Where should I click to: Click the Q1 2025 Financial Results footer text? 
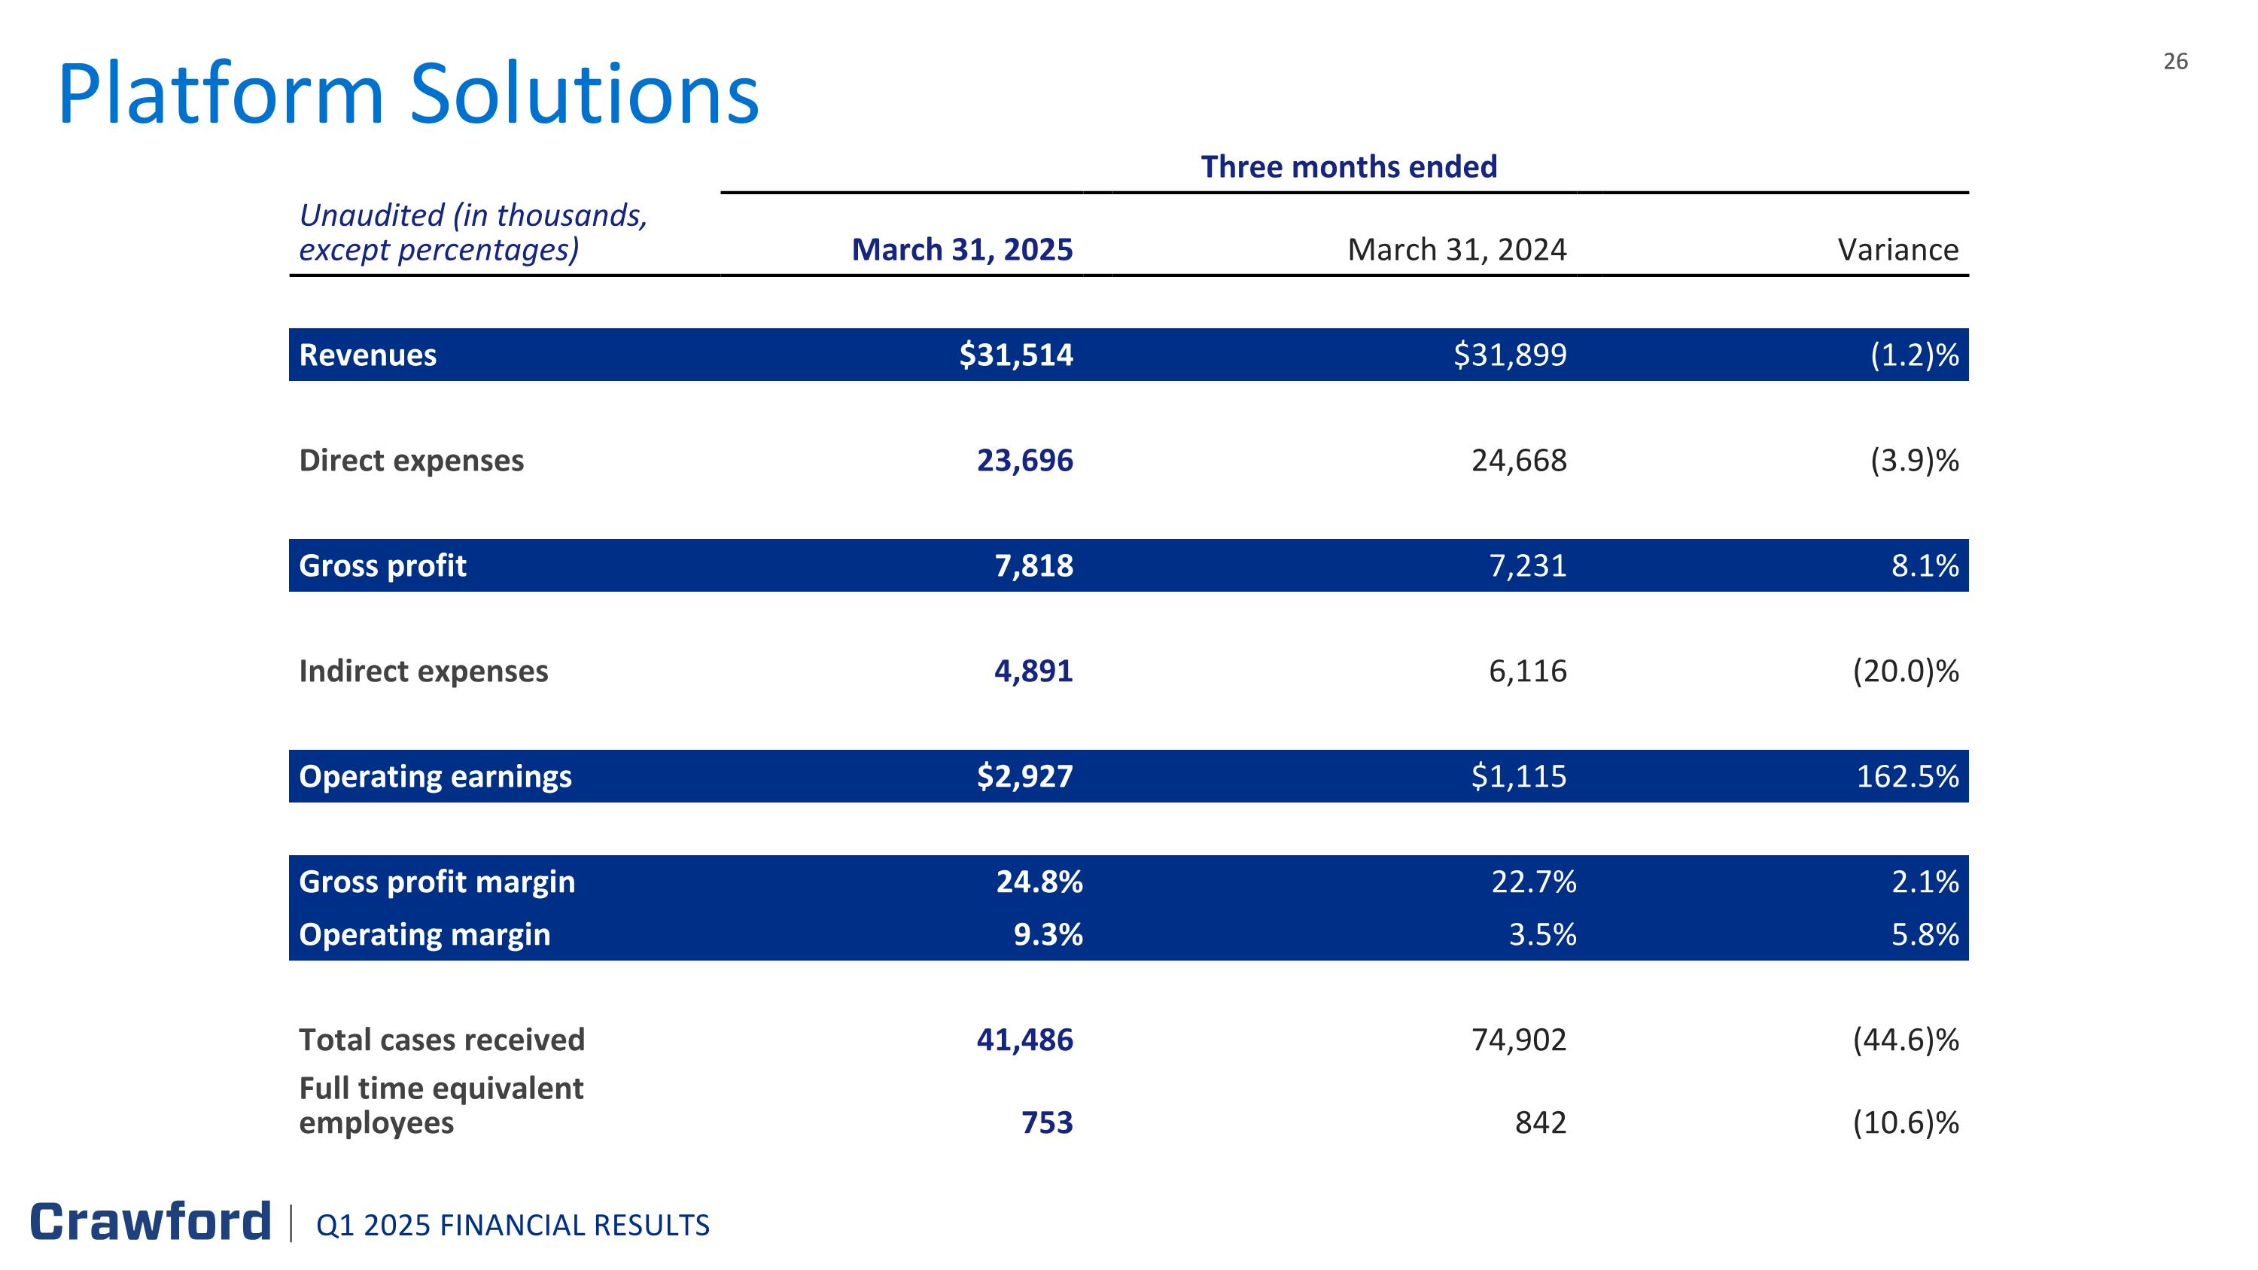[513, 1226]
